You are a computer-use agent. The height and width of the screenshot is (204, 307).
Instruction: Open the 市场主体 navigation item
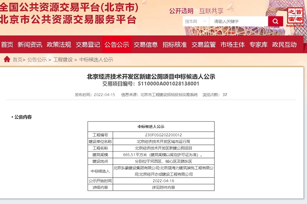coord(233,44)
